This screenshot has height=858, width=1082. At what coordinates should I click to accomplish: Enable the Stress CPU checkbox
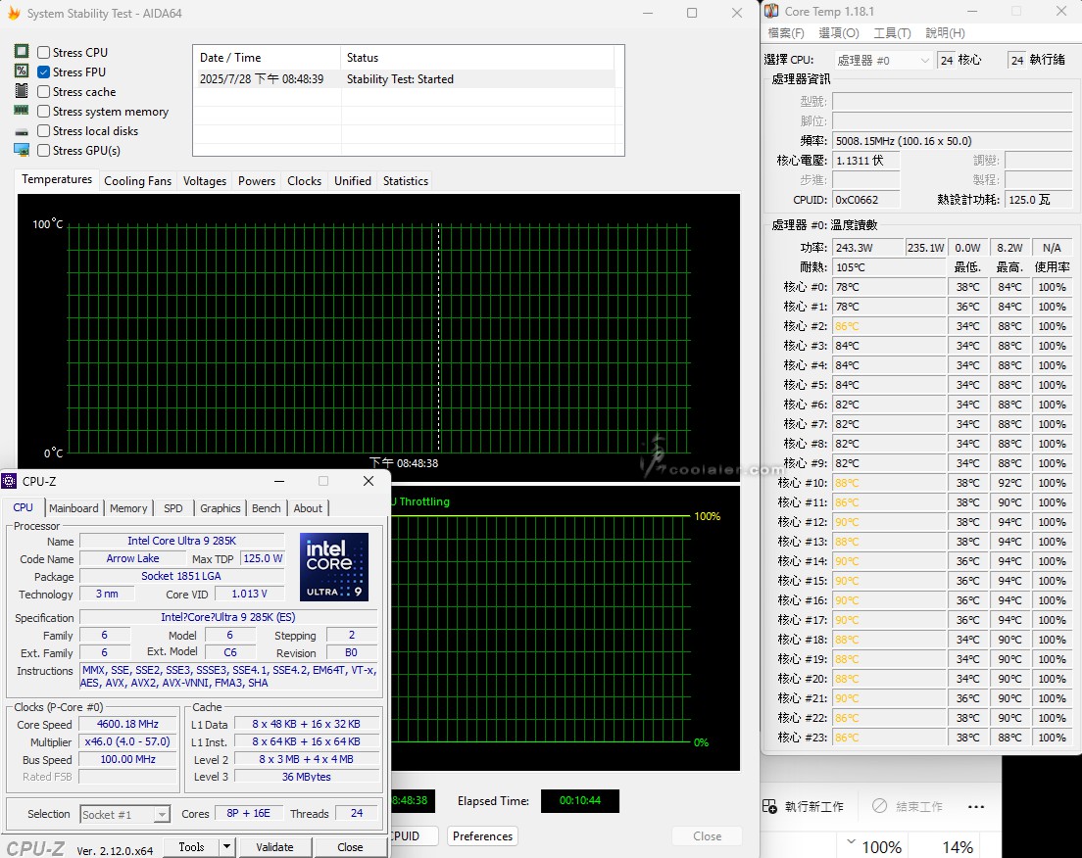[43, 53]
